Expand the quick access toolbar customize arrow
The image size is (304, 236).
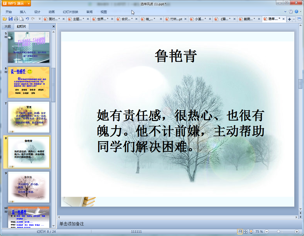(x=40, y=19)
